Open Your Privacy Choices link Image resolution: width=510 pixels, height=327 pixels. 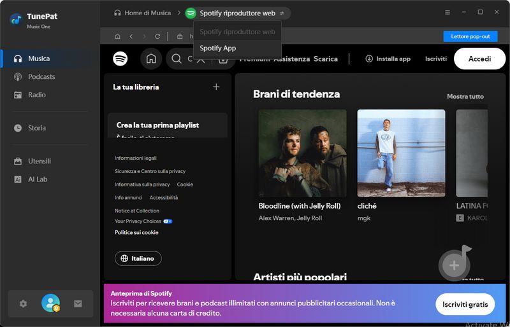coord(143,221)
